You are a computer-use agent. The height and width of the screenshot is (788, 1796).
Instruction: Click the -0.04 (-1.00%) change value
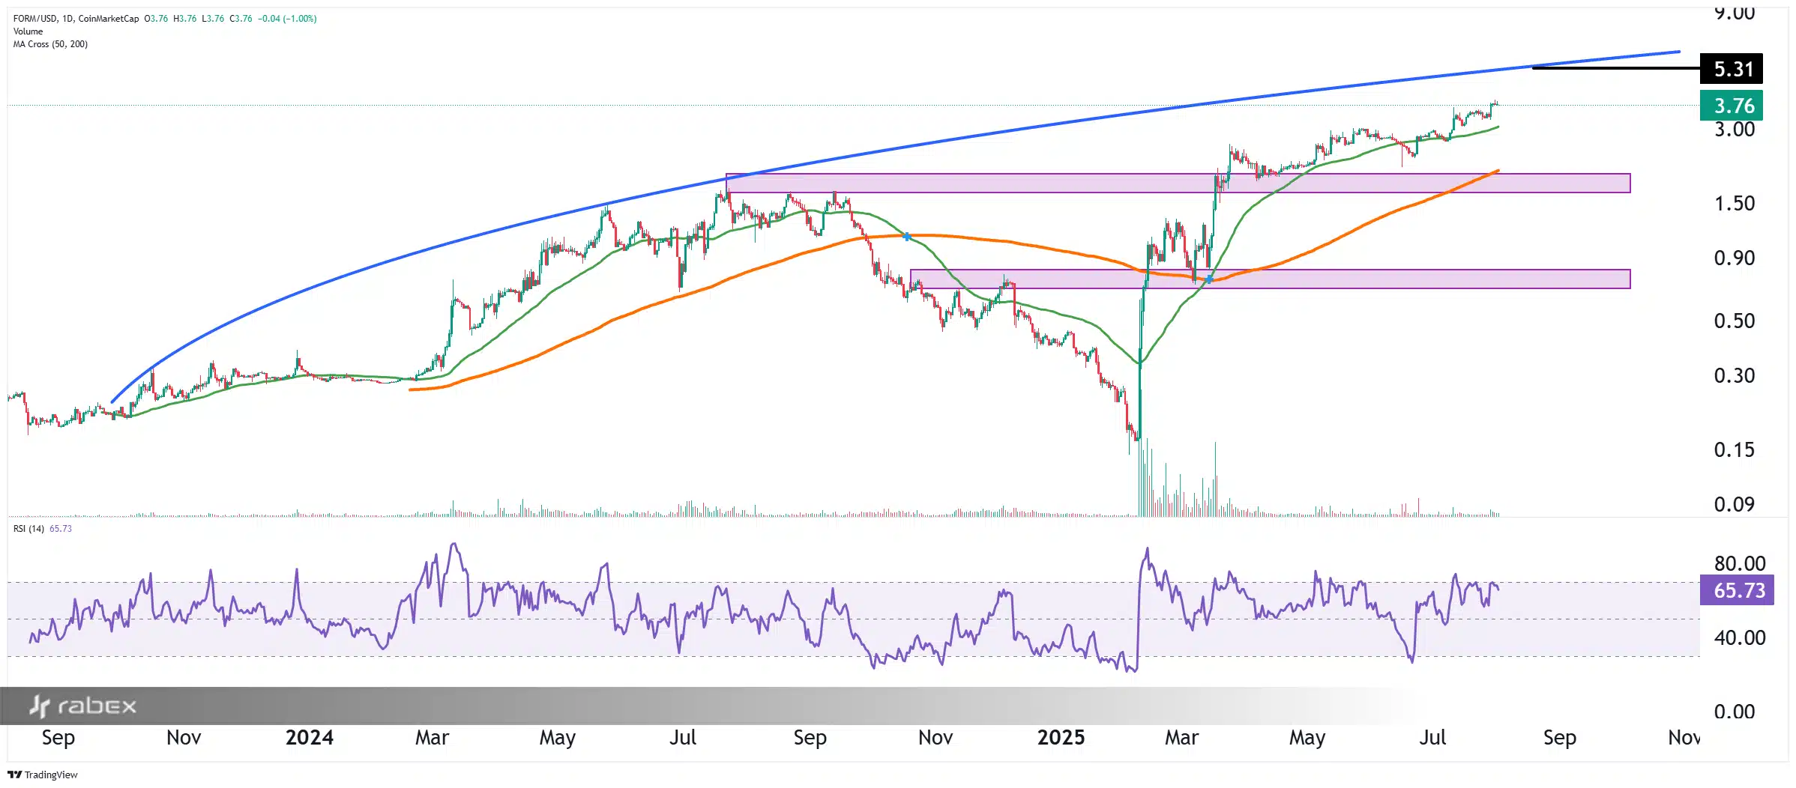pos(287,19)
